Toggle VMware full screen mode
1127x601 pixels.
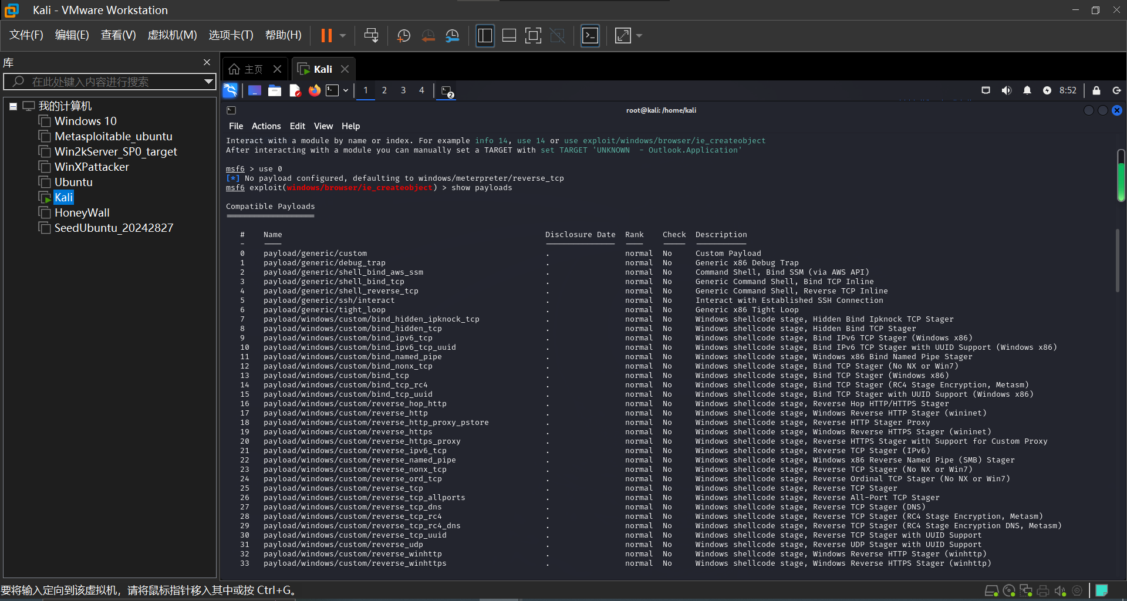click(533, 36)
